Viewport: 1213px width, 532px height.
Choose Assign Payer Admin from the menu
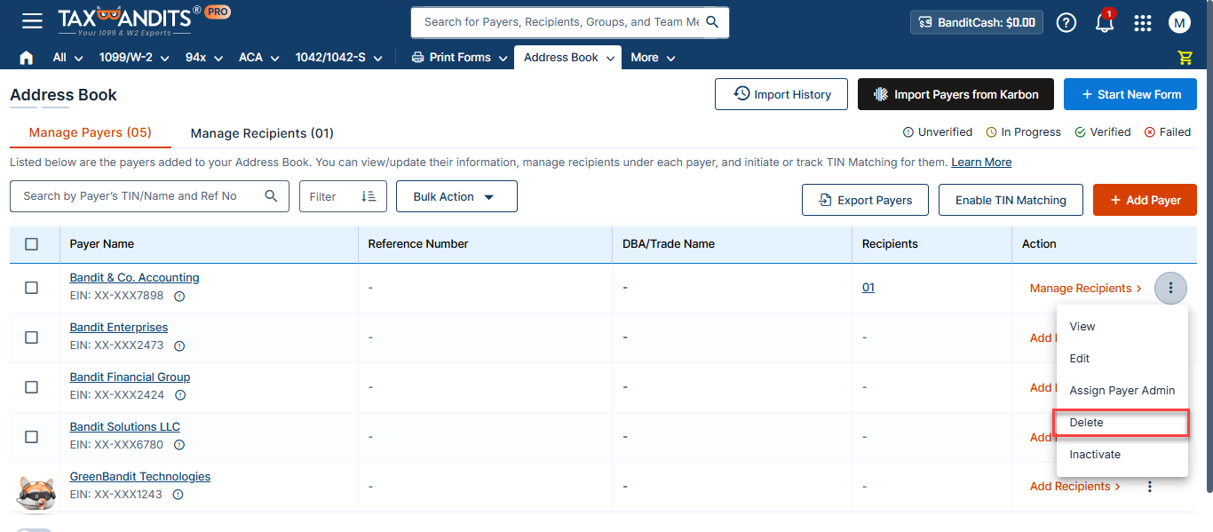click(1122, 391)
